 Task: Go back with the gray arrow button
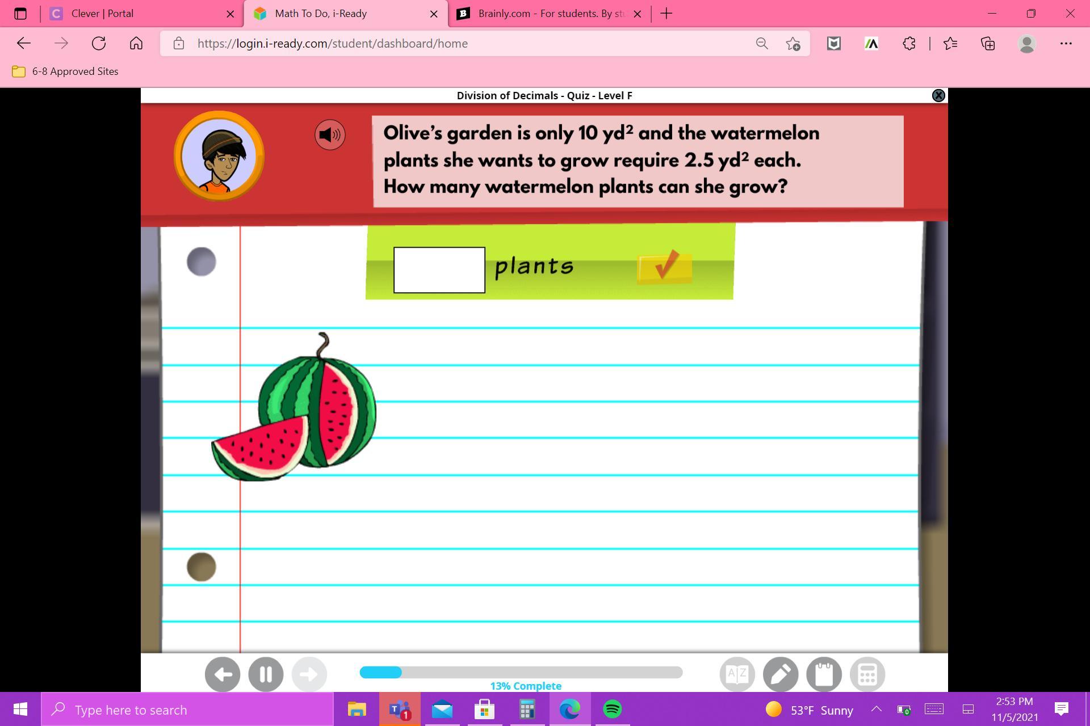pos(223,674)
